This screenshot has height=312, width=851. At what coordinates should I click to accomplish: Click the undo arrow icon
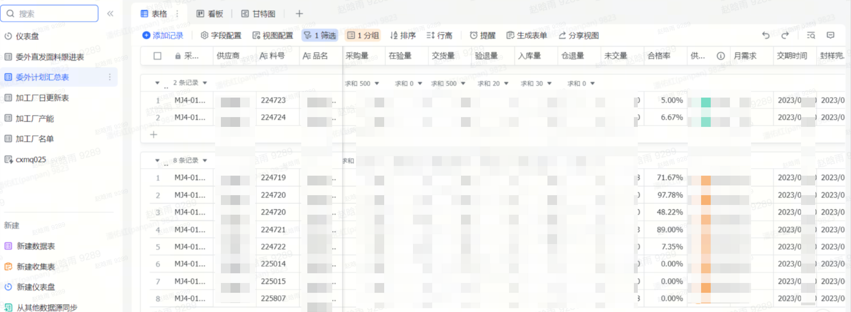point(765,35)
